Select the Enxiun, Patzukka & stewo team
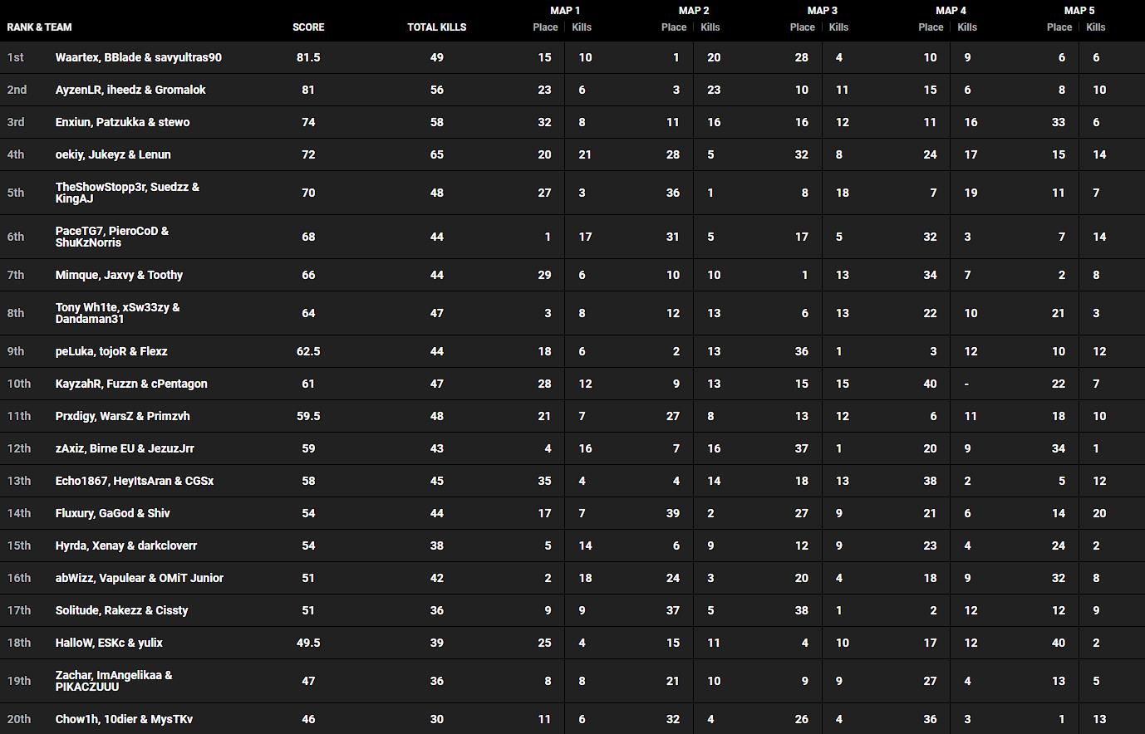 click(122, 122)
